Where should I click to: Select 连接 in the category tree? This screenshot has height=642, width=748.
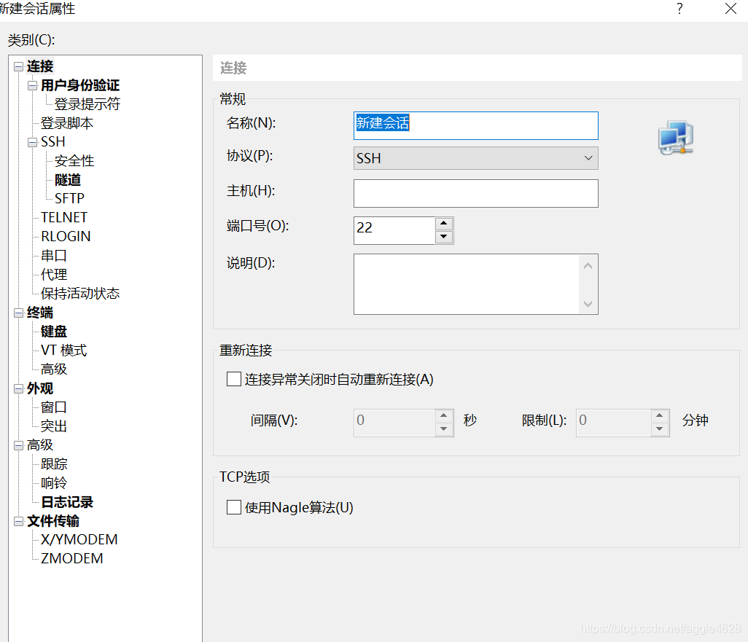[40, 66]
